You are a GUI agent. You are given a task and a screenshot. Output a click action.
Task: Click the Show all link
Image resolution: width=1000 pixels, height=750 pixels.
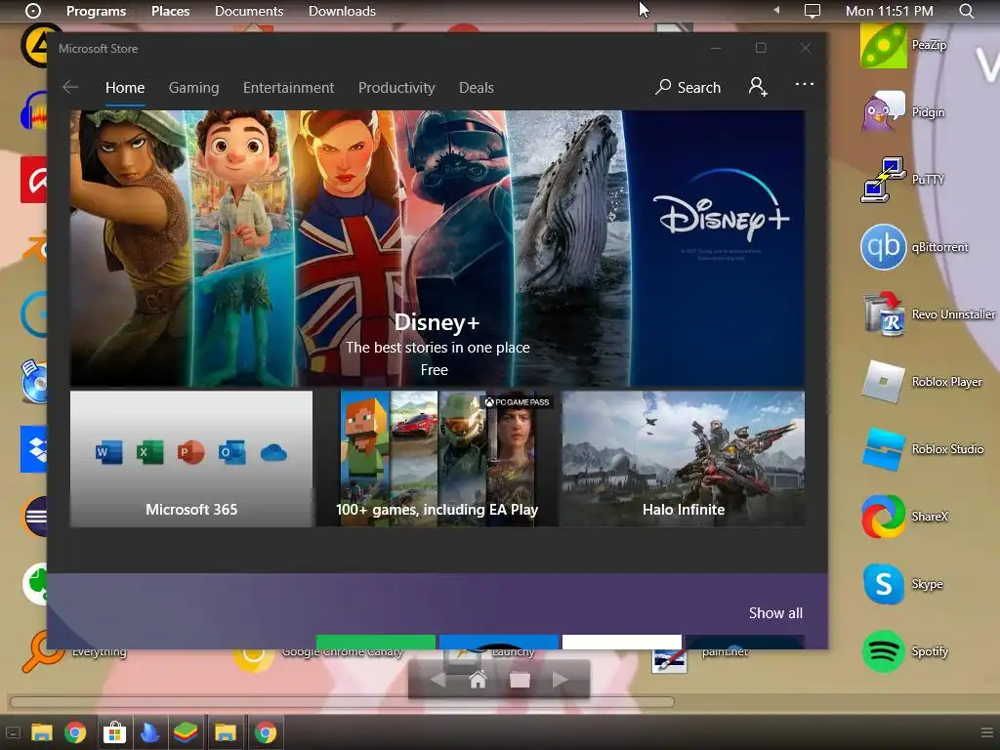[775, 613]
